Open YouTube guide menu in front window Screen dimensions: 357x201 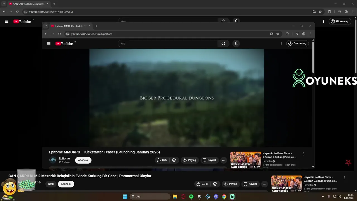click(x=49, y=44)
